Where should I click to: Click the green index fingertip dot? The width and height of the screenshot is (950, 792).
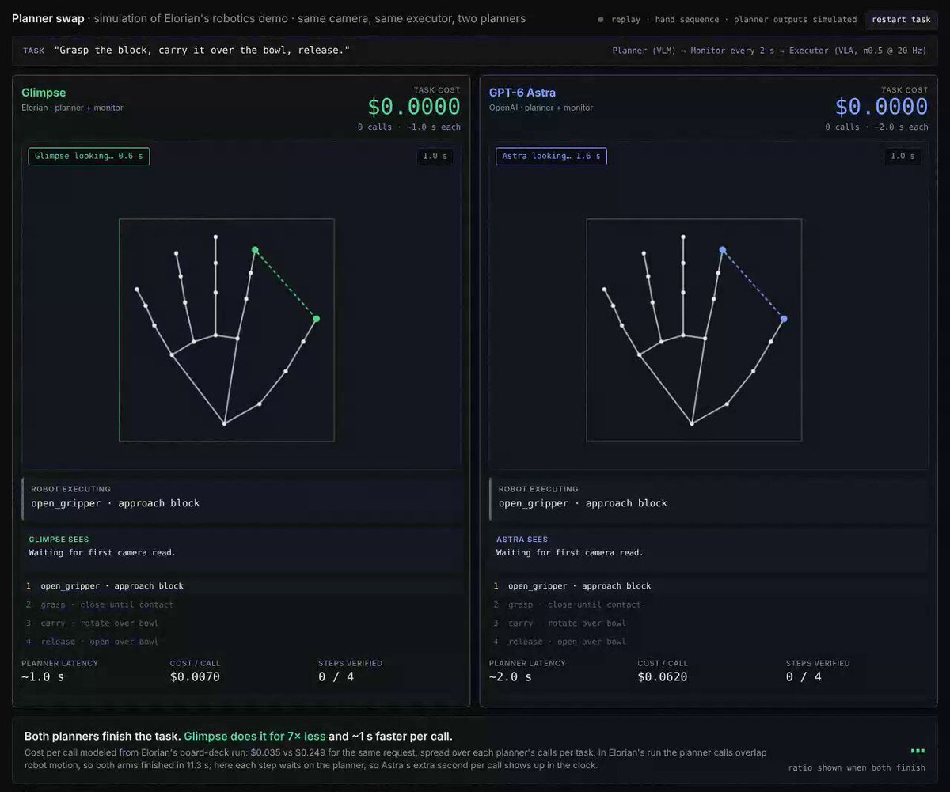tap(255, 250)
